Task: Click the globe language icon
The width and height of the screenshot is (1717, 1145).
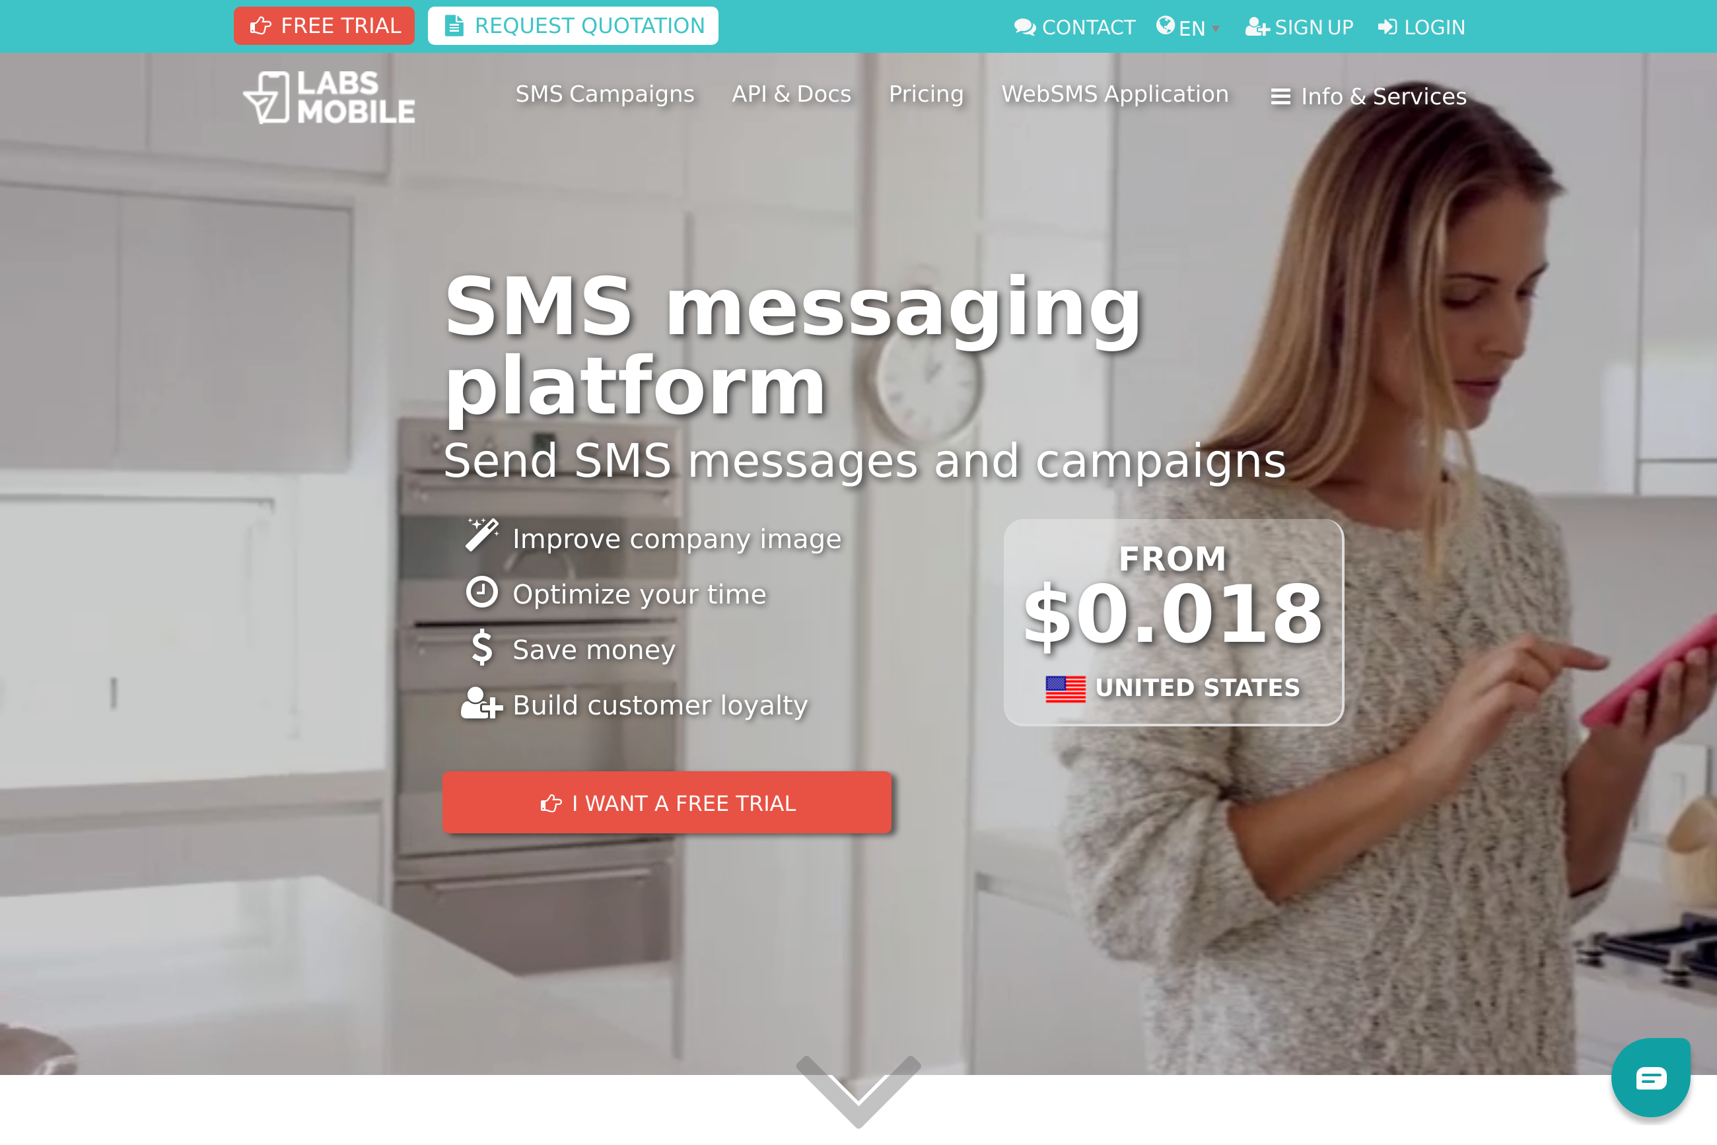Action: pyautogui.click(x=1166, y=26)
